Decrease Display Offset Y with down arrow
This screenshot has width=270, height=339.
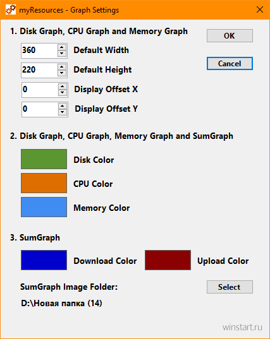63,112
